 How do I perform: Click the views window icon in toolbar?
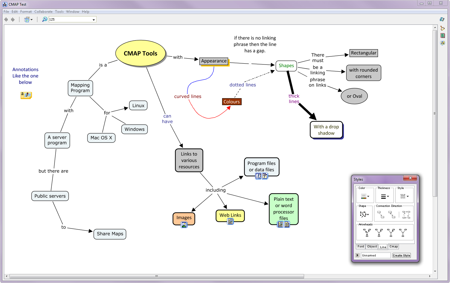click(27, 19)
